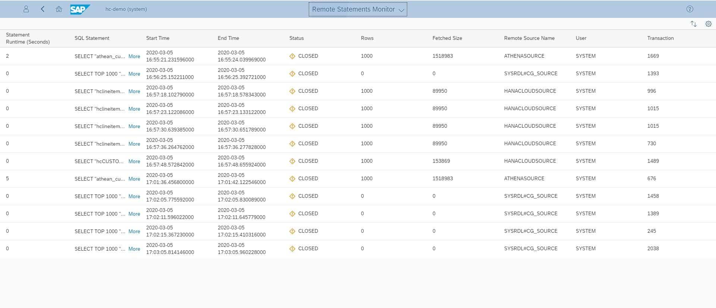The image size is (716, 308).
Task: Click the status icon for transaction 1389
Action: (292, 214)
